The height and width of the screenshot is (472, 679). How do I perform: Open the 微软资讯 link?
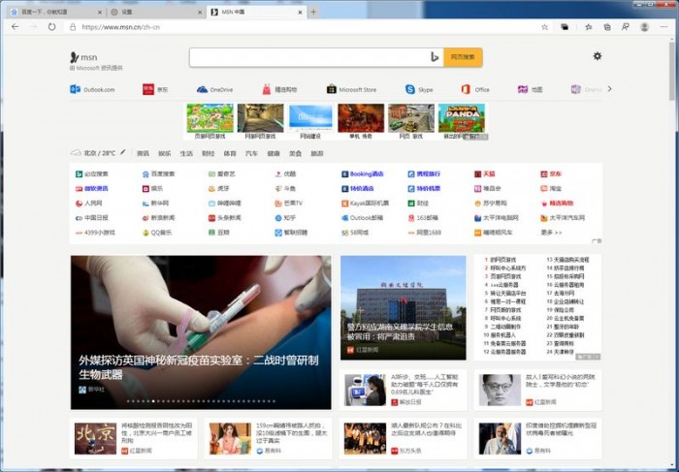92,189
